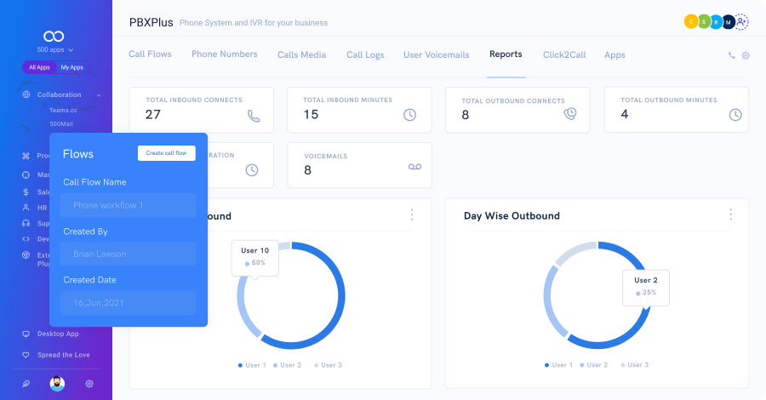Click the Developers code icon
766x400 pixels.
pos(26,239)
